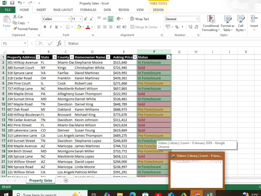Viewport: 261px width, 196px height.
Task: Open the font size dropdown
Action: pyautogui.click(x=80, y=19)
